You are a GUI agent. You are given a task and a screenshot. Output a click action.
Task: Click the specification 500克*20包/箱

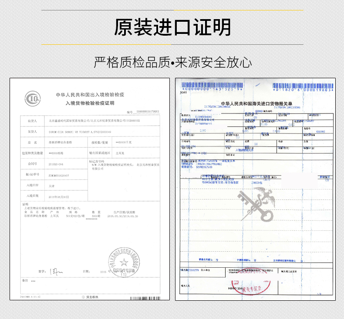click(x=75, y=216)
